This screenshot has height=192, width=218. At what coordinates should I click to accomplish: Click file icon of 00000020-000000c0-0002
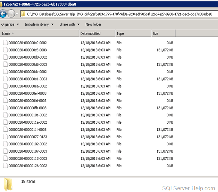click(x=5, y=43)
